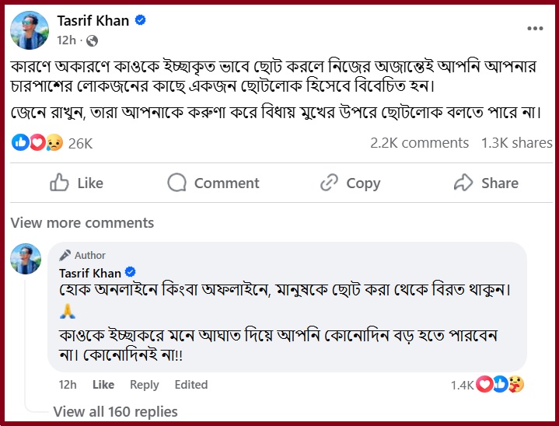Click the Copy link chain icon
This screenshot has height=426, width=559.
329,183
